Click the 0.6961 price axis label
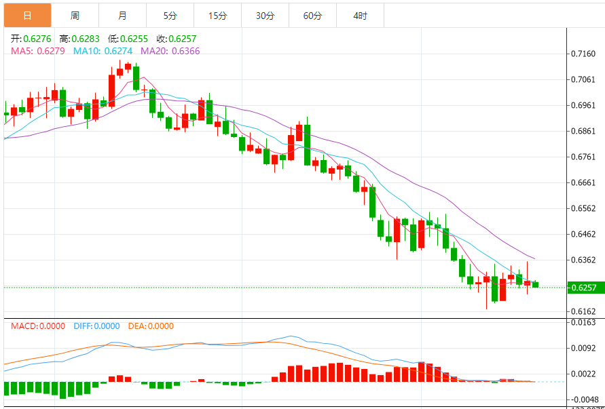This screenshot has height=409, width=605. click(583, 105)
